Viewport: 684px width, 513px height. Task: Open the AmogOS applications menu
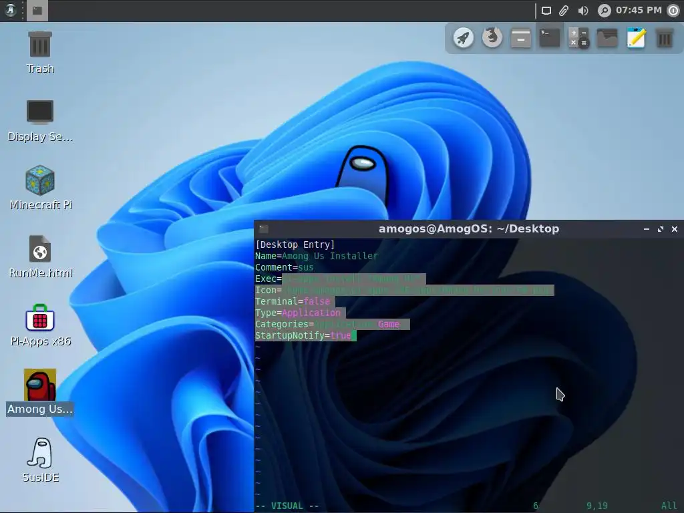tap(10, 10)
